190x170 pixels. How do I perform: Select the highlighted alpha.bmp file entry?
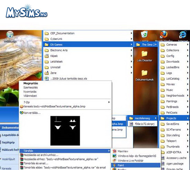pos(118,124)
